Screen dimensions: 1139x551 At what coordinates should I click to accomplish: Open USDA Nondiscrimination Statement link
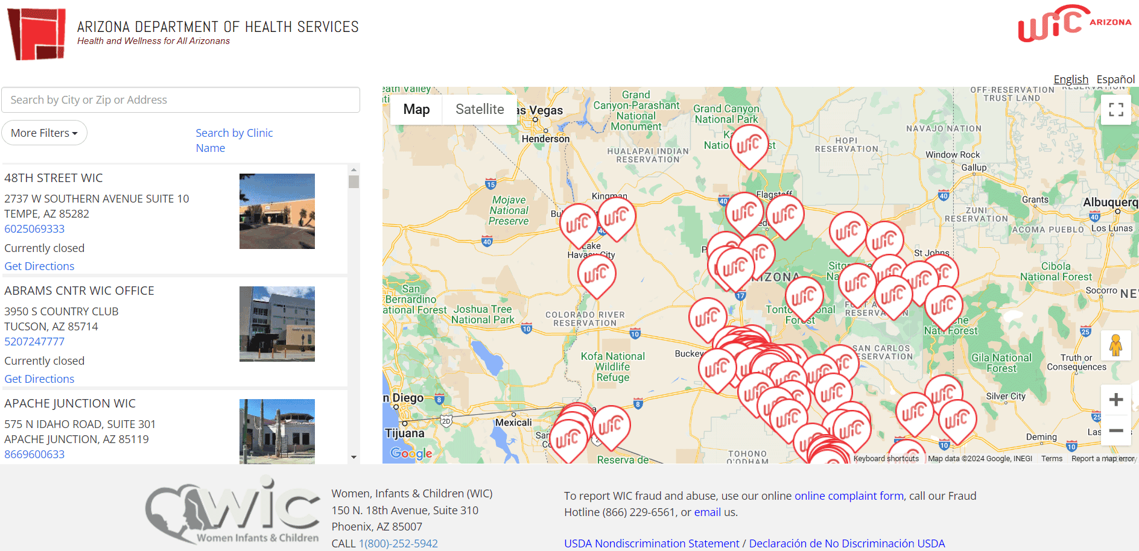[x=652, y=544]
